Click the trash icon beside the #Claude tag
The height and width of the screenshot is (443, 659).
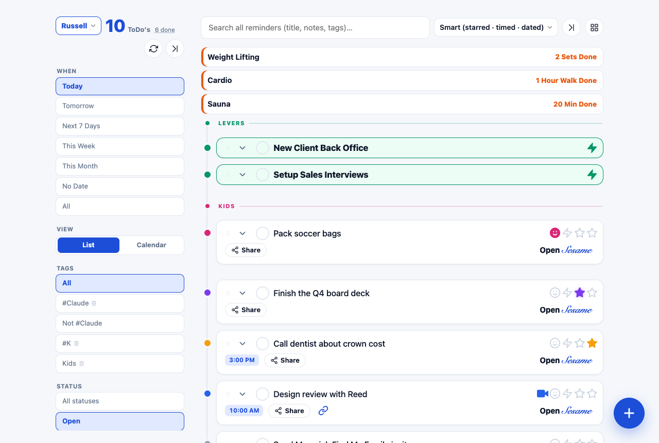(x=94, y=303)
